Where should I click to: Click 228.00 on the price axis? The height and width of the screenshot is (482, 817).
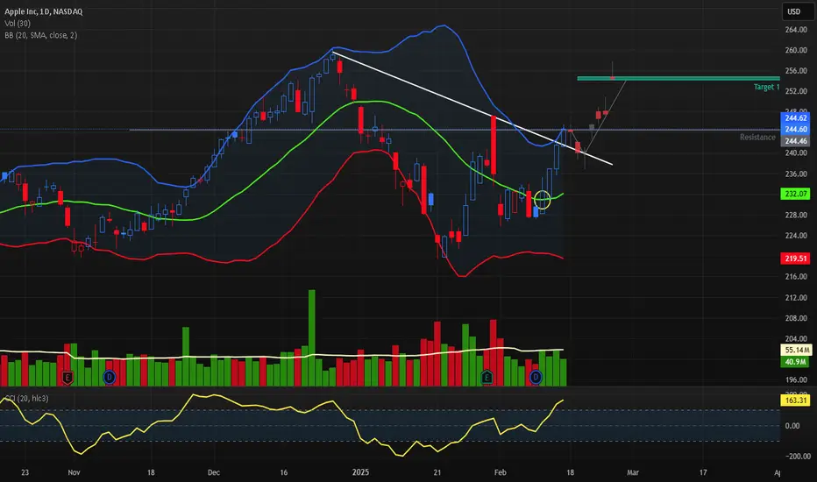(796, 216)
